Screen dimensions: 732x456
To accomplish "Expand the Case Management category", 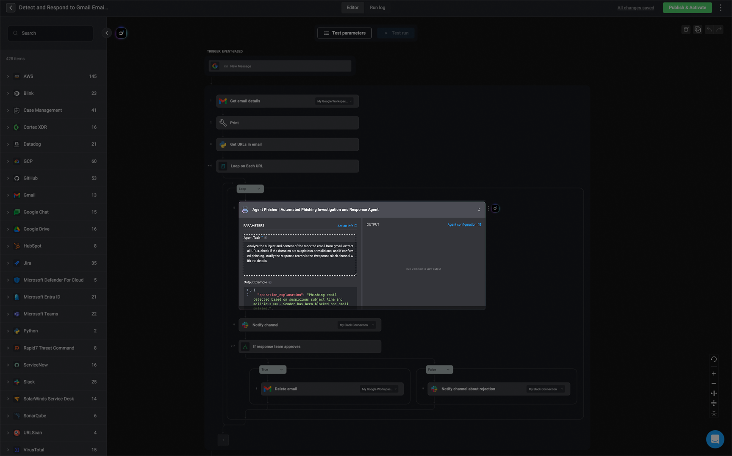I will pyautogui.click(x=8, y=110).
